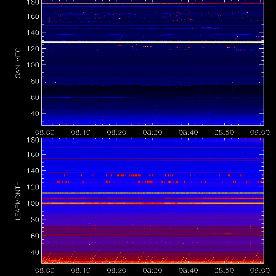Screen dimensions: 276x276
Task: Click the bright yellow-white band in San Vito spectrogram
Action: coord(152,42)
